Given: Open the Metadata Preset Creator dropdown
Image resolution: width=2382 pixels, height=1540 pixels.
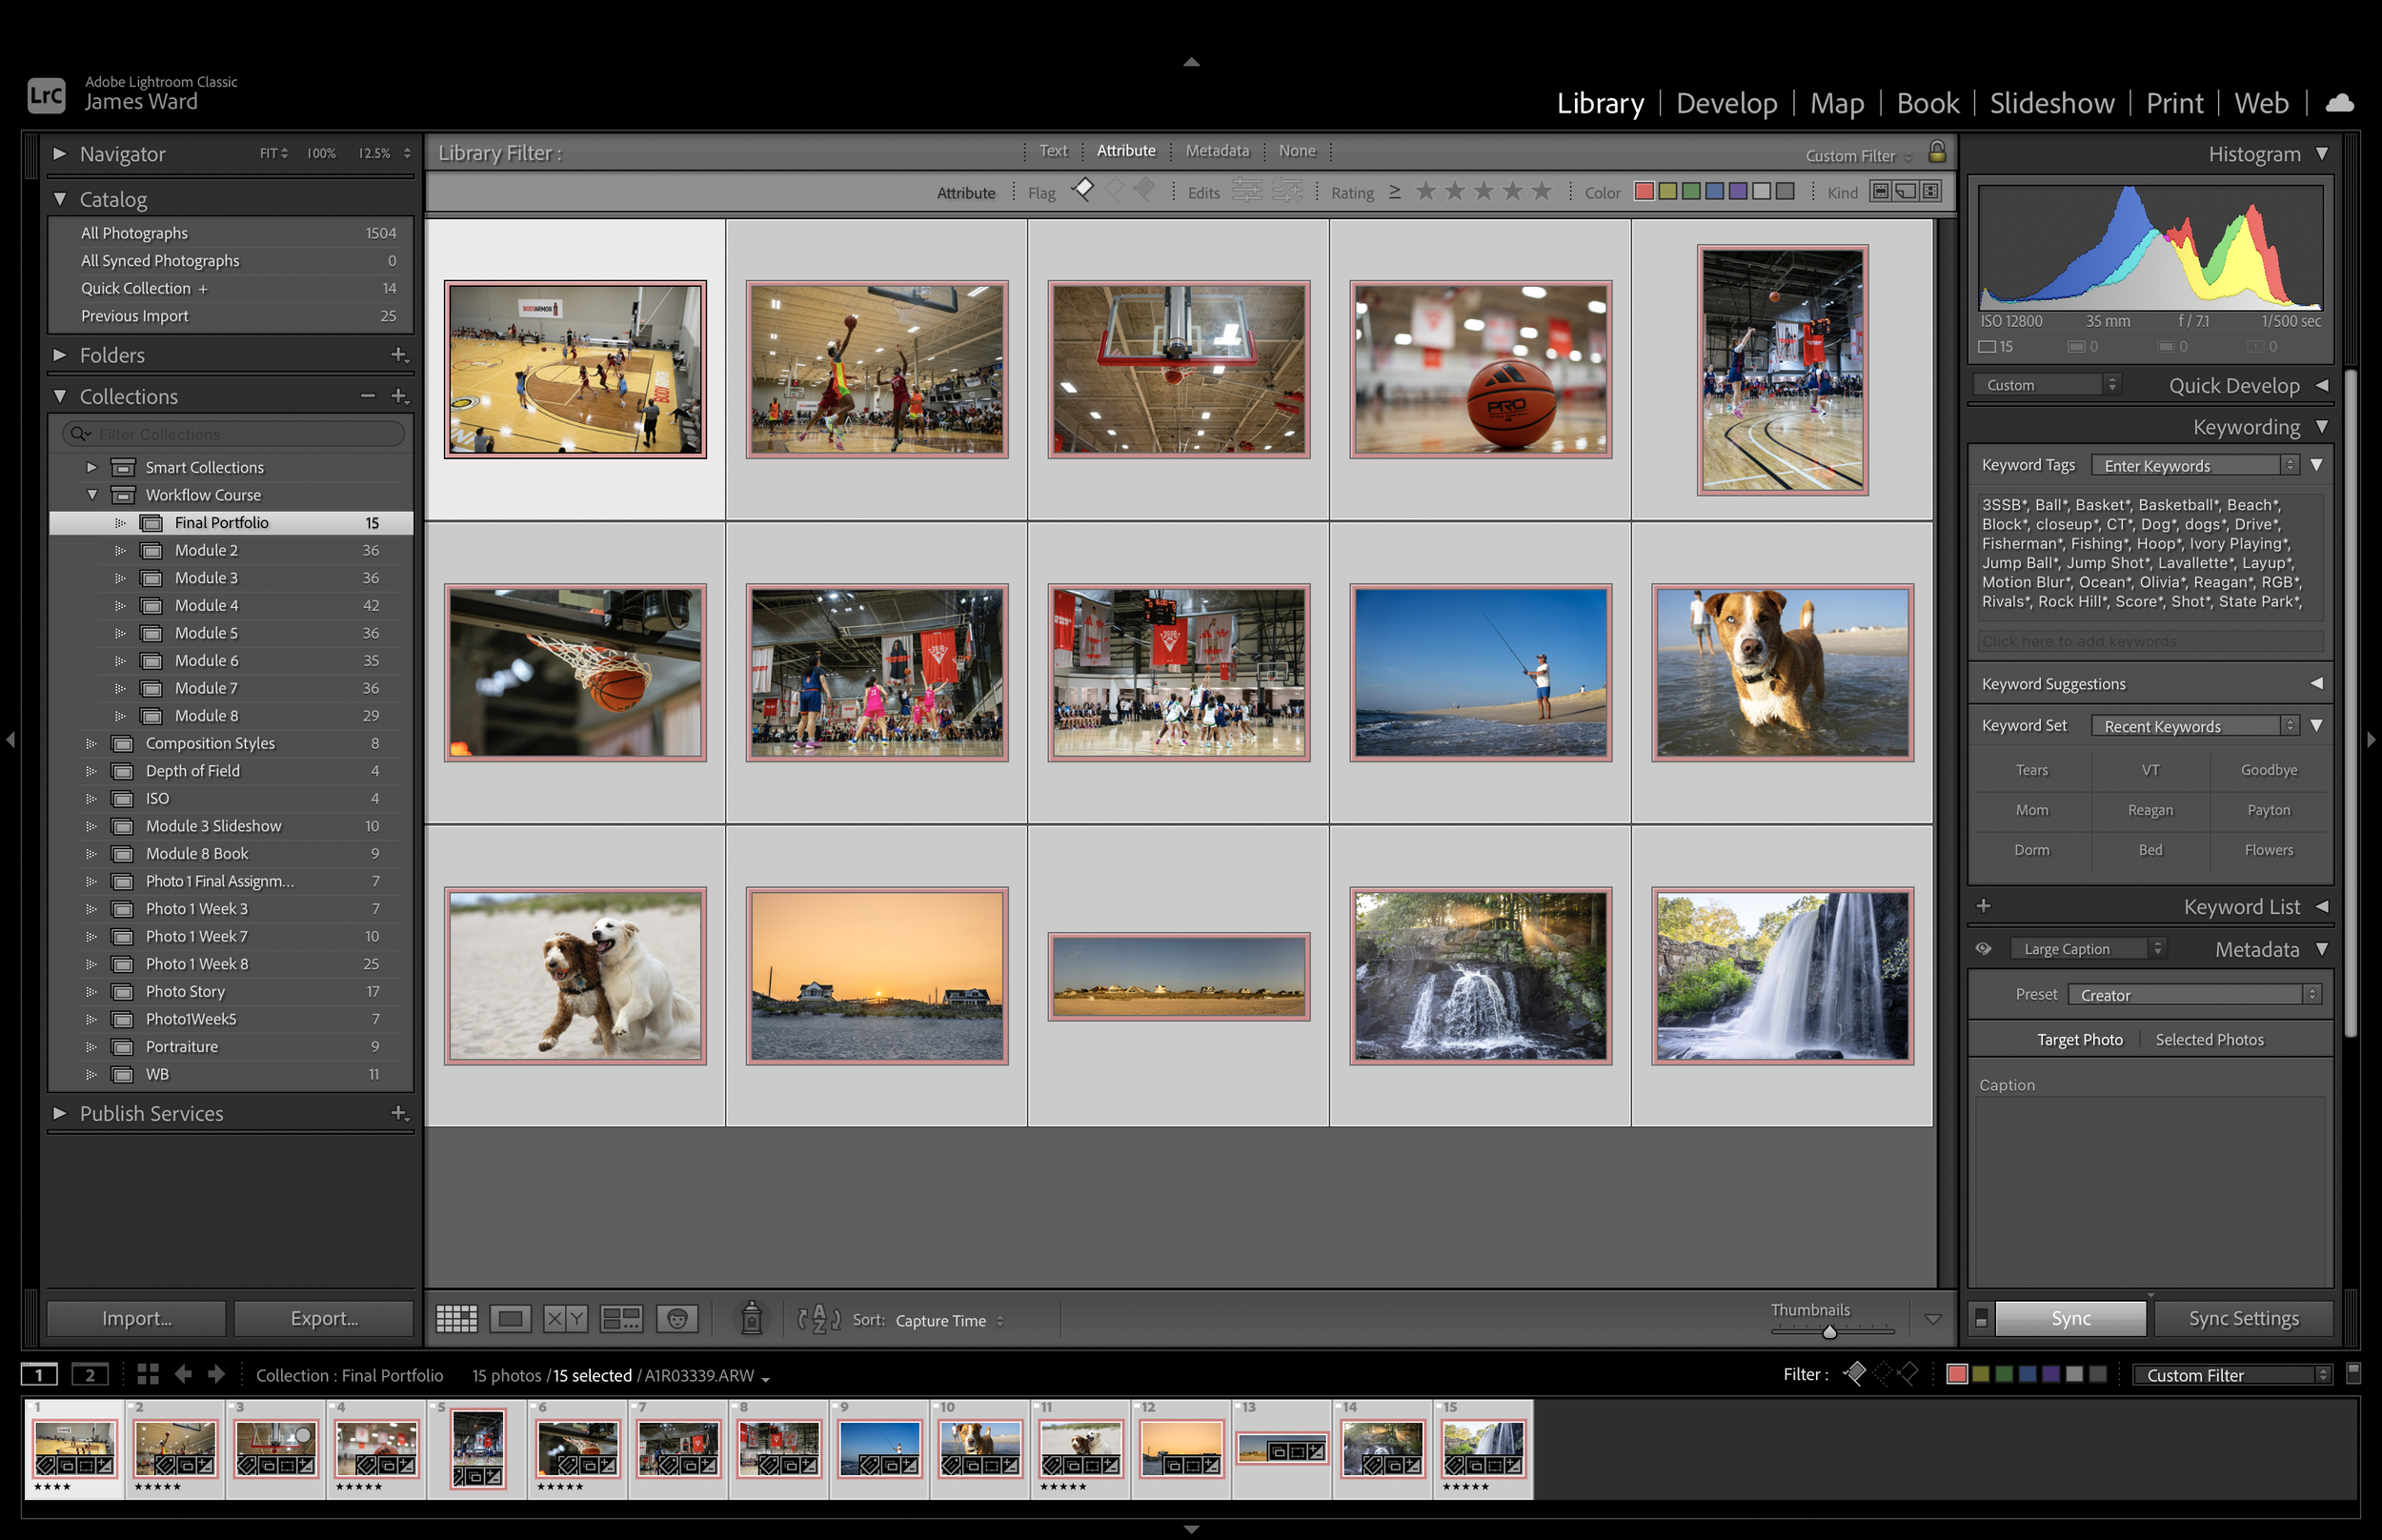Looking at the screenshot, I should coord(2194,994).
